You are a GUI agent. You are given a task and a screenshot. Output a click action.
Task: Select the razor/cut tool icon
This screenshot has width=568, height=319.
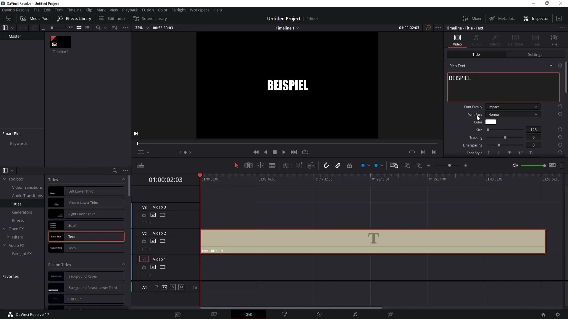click(272, 165)
